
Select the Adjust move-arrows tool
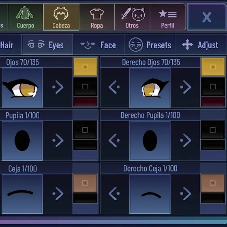tap(201, 45)
